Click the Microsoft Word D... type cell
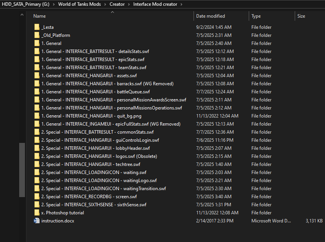Viewport: 325px width, 242px height. pyautogui.click(x=271, y=221)
